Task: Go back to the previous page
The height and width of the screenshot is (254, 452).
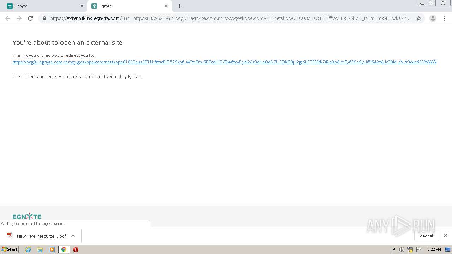Action: (8, 18)
